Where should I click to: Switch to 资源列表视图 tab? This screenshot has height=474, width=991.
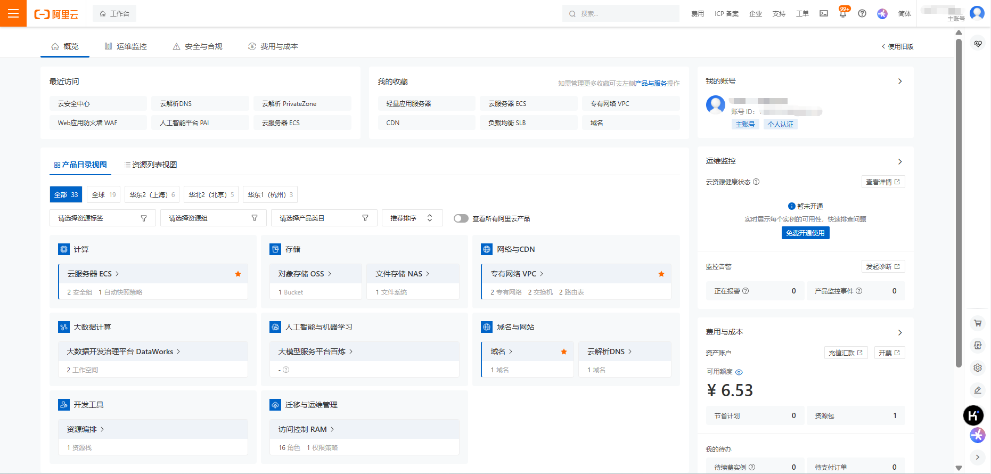pyautogui.click(x=151, y=165)
